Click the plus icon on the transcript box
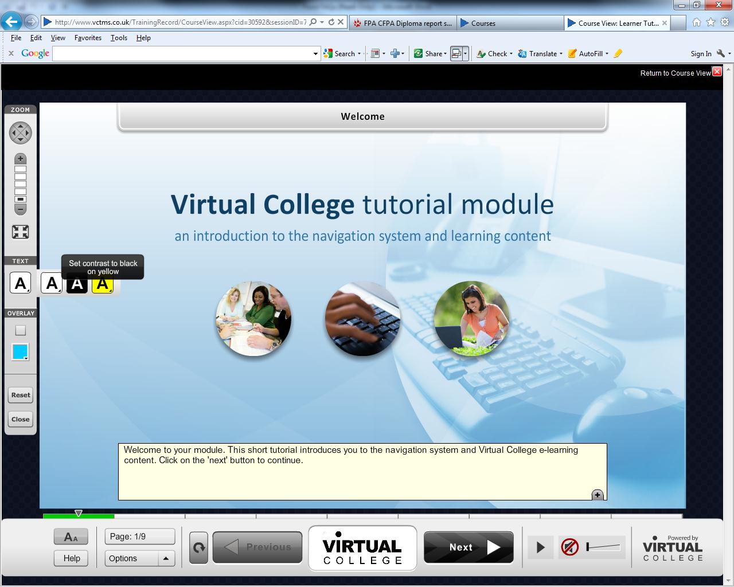This screenshot has width=734, height=587. 597,494
